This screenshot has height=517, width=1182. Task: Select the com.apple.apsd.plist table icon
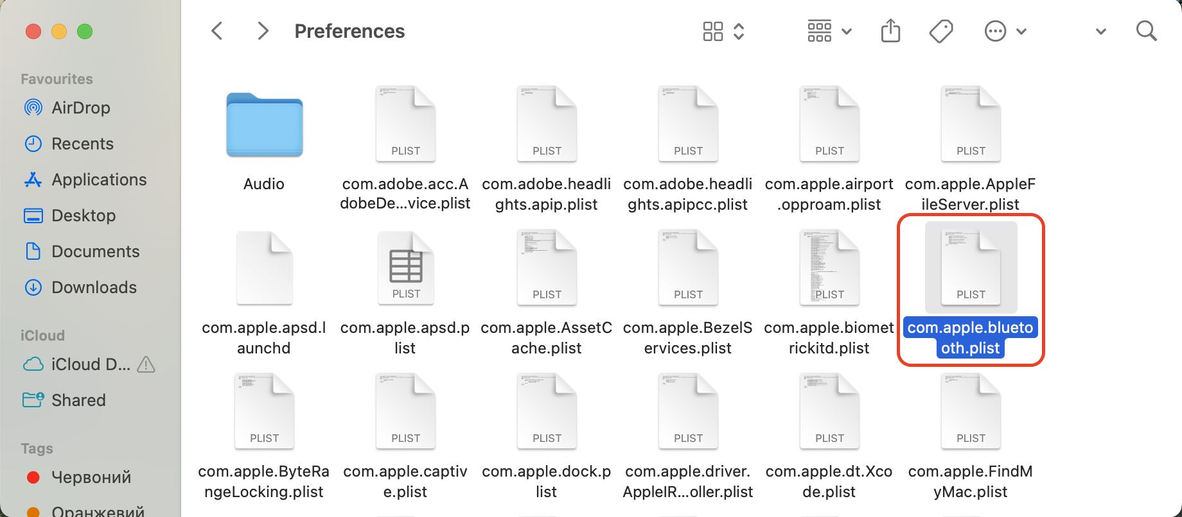[x=405, y=267]
